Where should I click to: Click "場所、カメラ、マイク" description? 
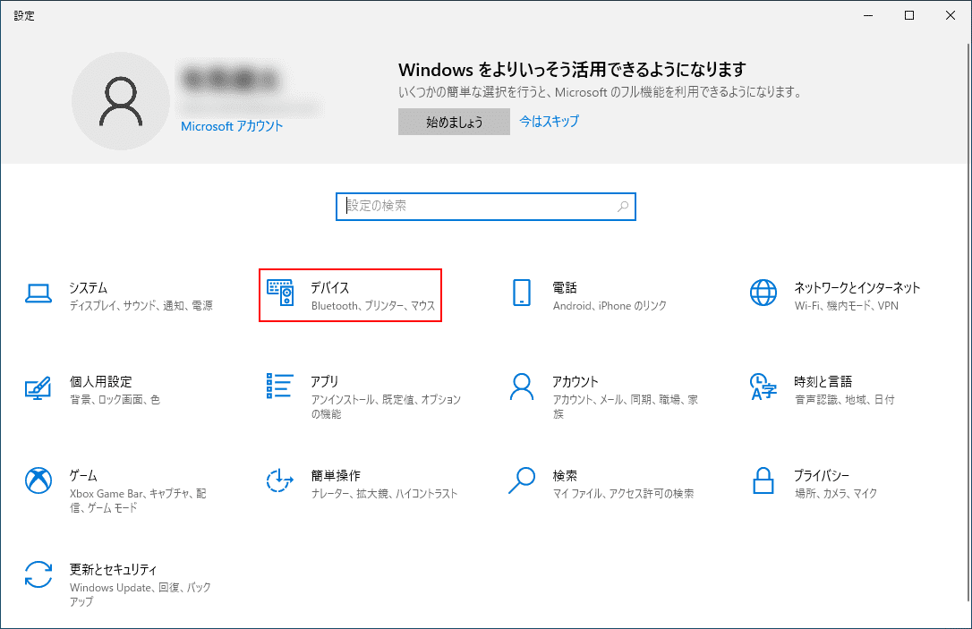836,494
